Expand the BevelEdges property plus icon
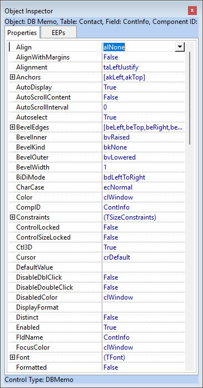Screen dimensions: 203x388 pos(12,127)
